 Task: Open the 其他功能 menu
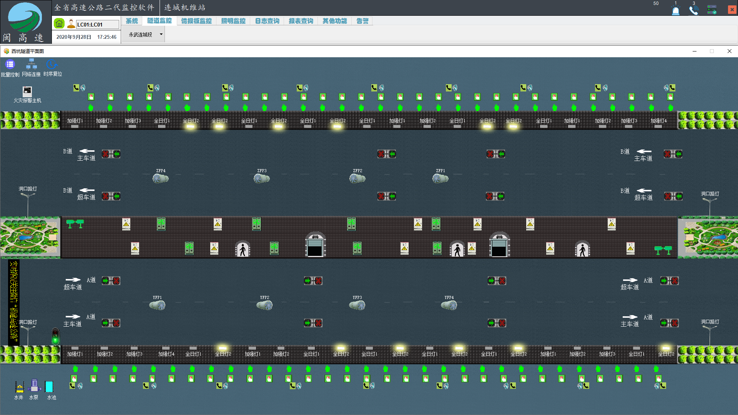(334, 21)
